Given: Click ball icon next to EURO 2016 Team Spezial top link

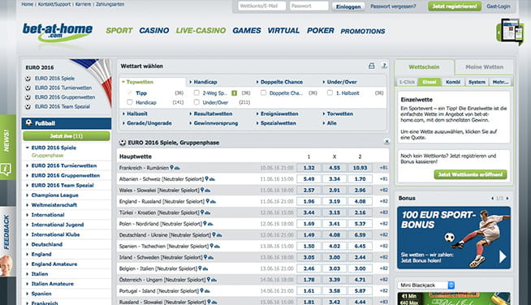Looking at the screenshot, I should click(x=28, y=106).
